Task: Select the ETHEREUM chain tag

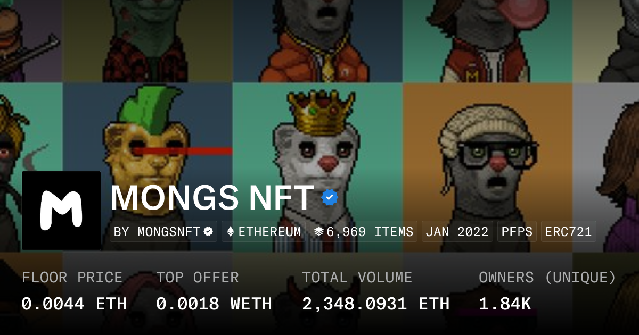Action: point(264,232)
